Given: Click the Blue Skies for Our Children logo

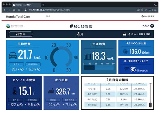Looking at the screenshot, I should [14, 26].
